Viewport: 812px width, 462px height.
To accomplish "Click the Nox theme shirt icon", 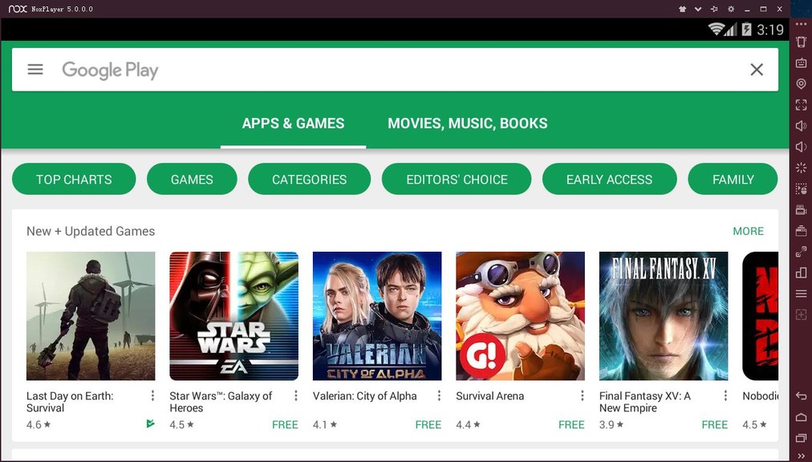I will [682, 9].
